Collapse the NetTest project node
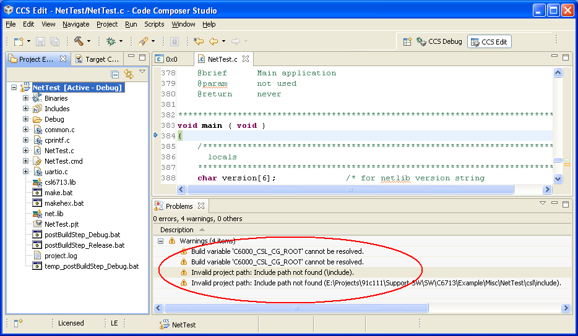 coord(14,88)
